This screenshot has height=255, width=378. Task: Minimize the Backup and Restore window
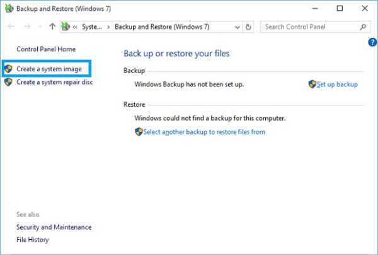click(x=315, y=8)
